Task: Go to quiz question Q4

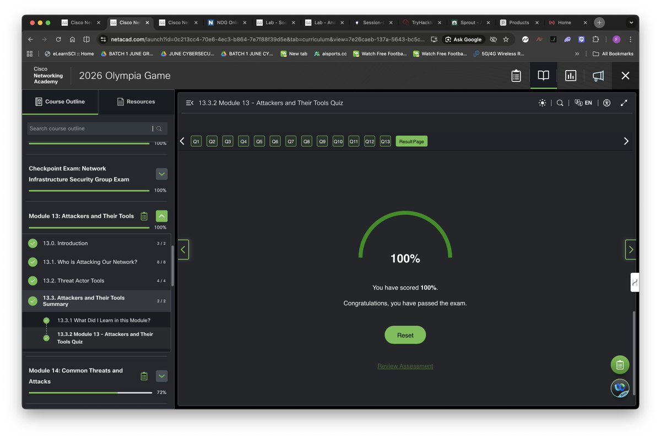Action: click(243, 142)
